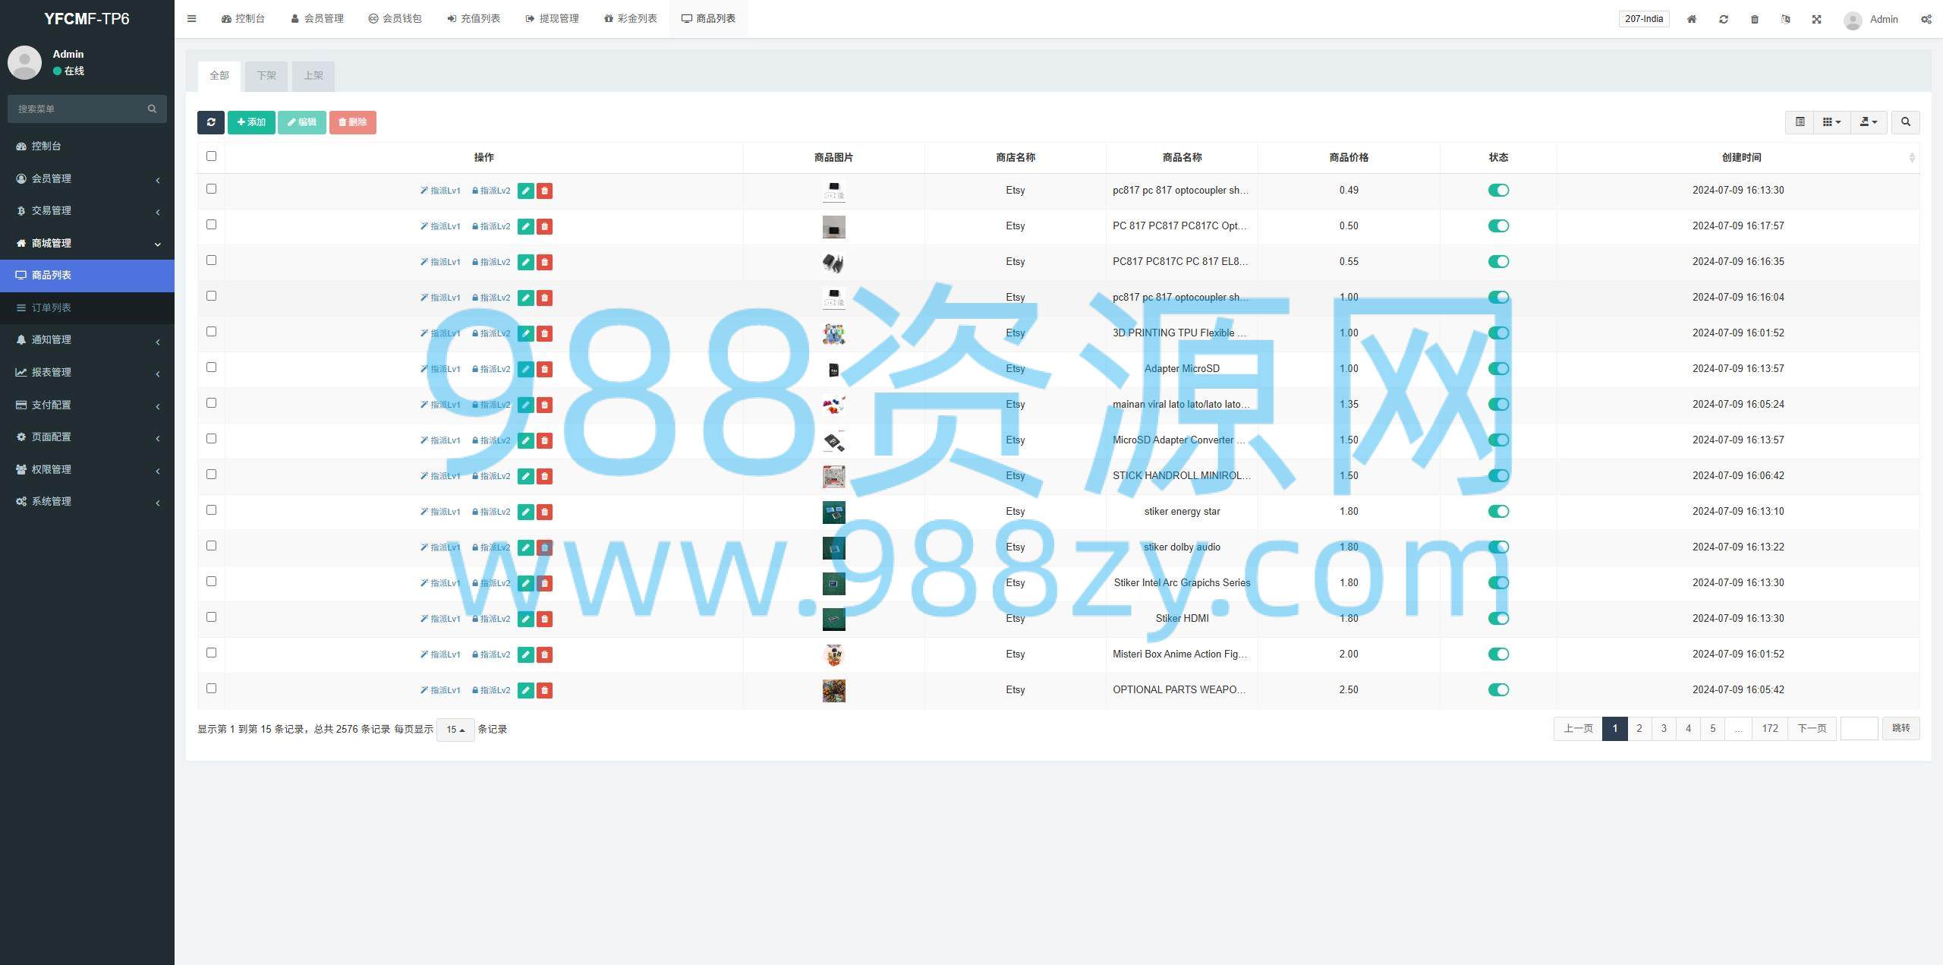Open 充值列表 tab in top navigation
Image resolution: width=1943 pixels, height=965 pixels.
tap(474, 19)
